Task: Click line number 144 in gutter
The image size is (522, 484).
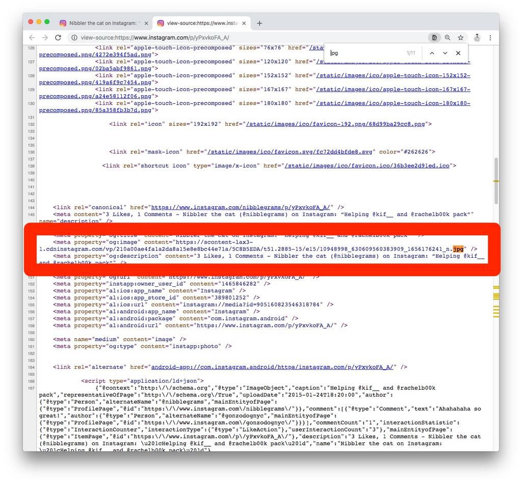Action: pyautogui.click(x=31, y=207)
